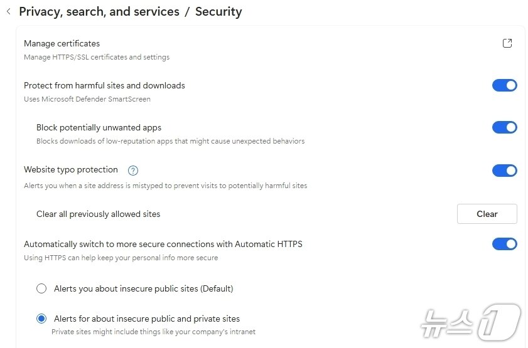Click Block potentially unwanted apps label
This screenshot has height=348, width=528.
(99, 127)
